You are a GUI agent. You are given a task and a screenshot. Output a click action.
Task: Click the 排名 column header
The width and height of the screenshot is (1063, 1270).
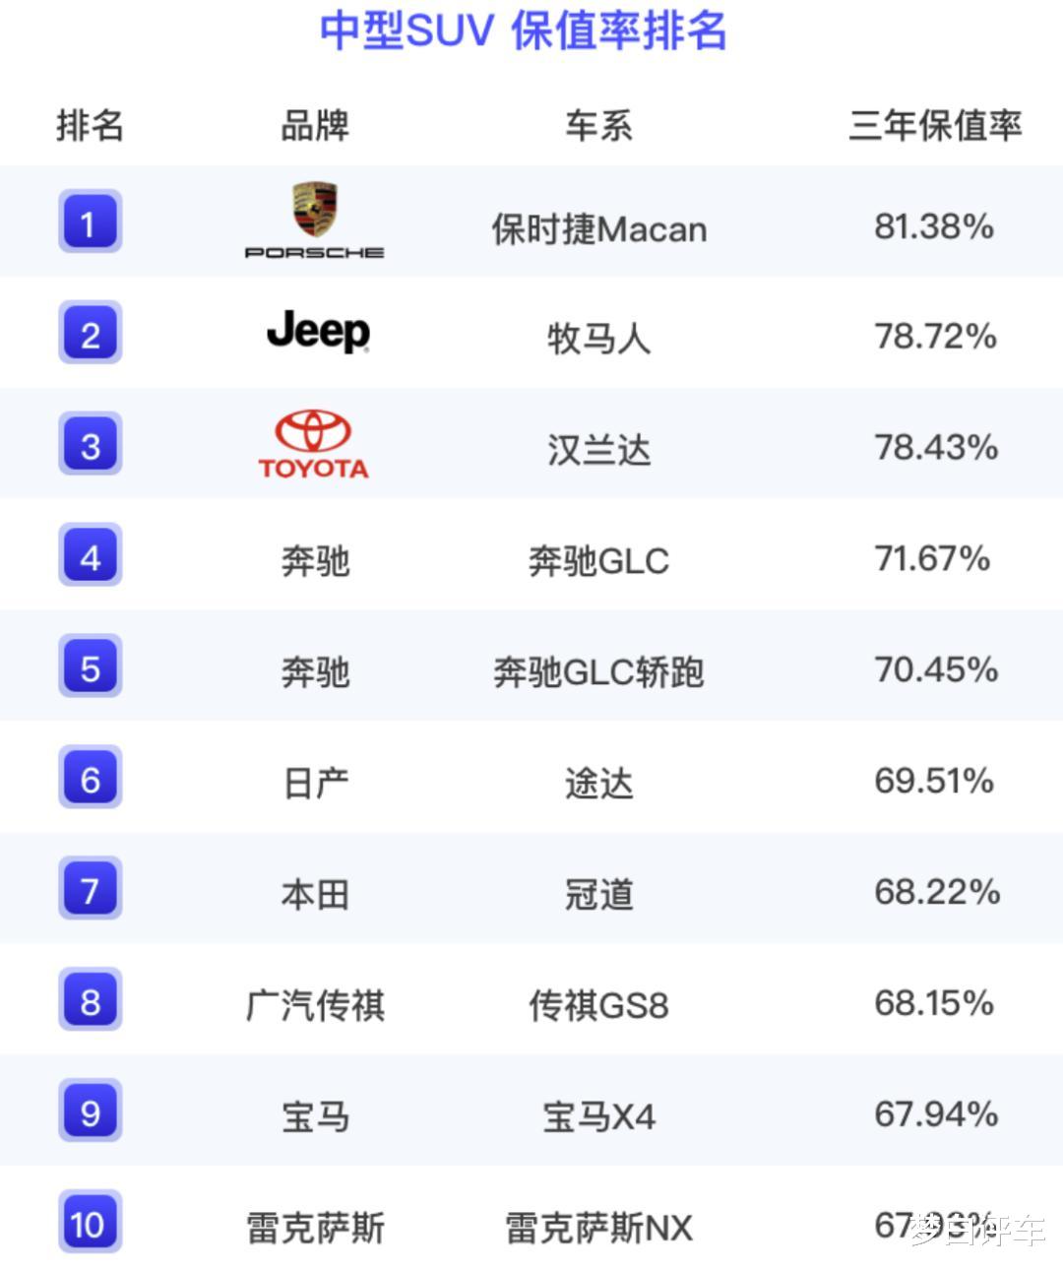point(90,126)
